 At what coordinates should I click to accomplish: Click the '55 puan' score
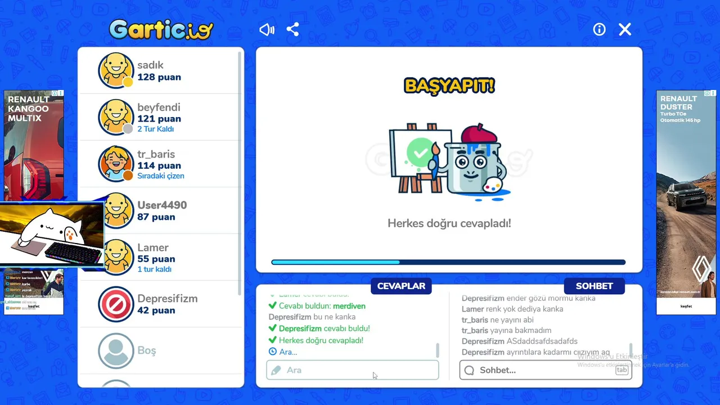pyautogui.click(x=156, y=259)
